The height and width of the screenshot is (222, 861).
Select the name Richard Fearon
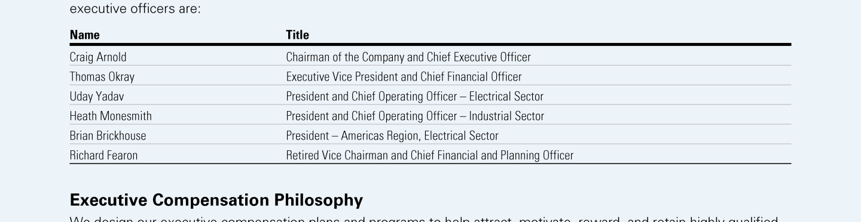coord(103,156)
